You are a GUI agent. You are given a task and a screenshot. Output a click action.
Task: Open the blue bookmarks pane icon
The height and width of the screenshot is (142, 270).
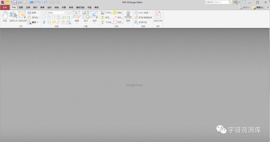pos(44,22)
